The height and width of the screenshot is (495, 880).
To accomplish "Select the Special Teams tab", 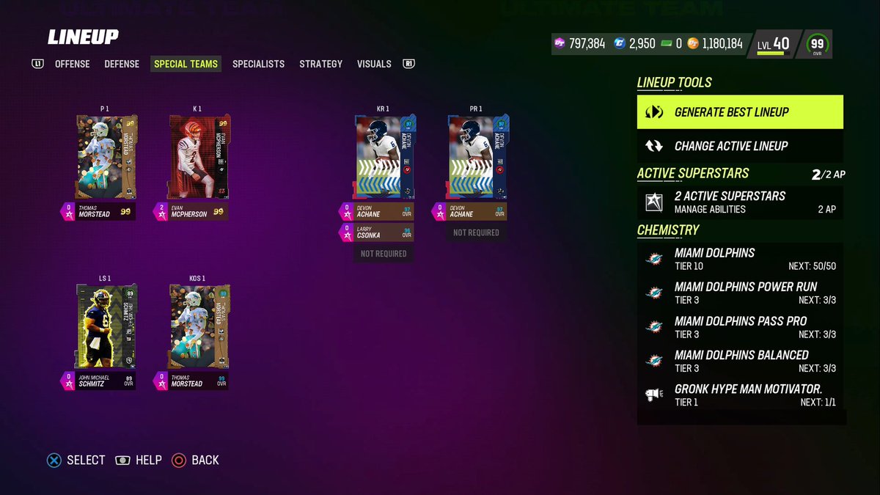I will (186, 64).
